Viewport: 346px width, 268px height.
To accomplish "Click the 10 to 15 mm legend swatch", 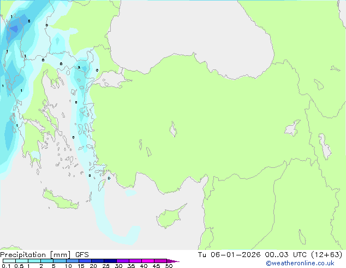I will tap(72, 261).
